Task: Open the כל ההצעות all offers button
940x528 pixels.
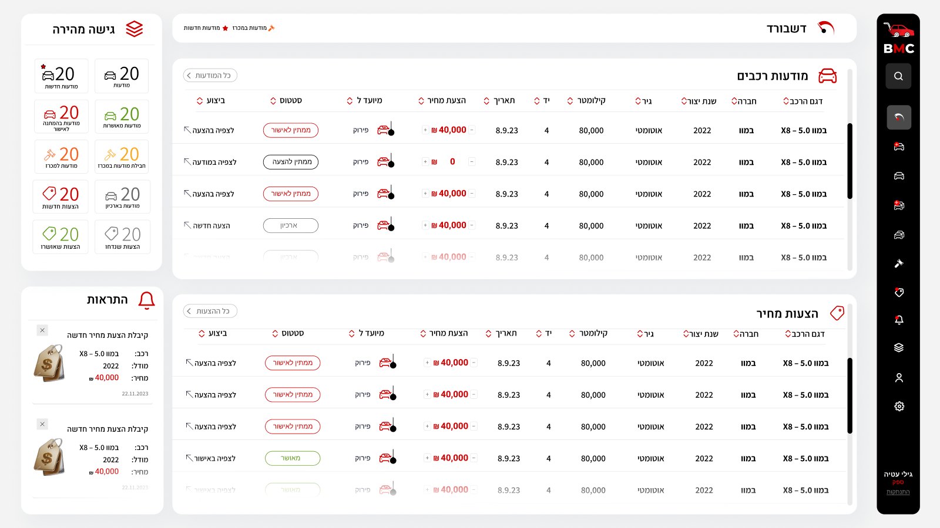Action: [x=210, y=311]
